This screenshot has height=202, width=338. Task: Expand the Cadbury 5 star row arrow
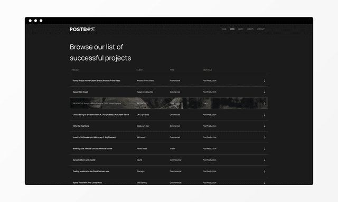265,126
